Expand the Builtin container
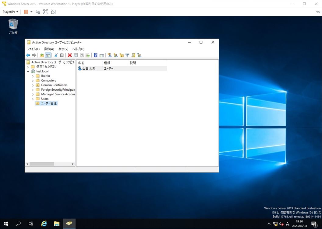The image size is (322, 229). 33,76
